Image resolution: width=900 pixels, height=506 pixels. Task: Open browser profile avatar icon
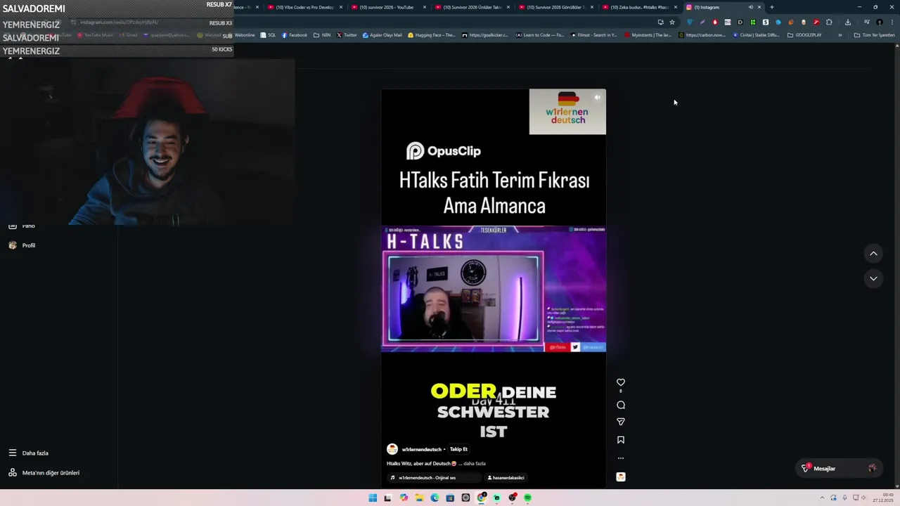(x=879, y=22)
